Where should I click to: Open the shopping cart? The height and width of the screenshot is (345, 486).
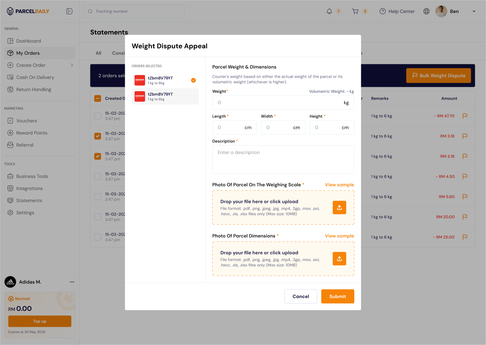pos(355,11)
